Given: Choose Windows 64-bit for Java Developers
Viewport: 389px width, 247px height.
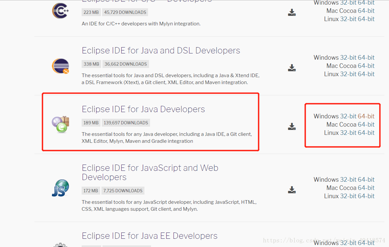Looking at the screenshot, I should (366, 116).
